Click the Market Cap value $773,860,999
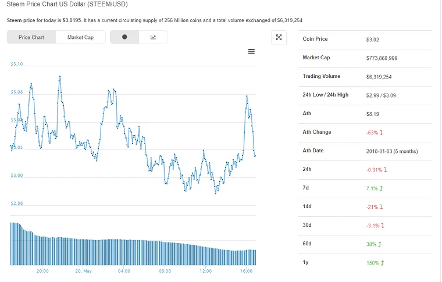Screen dimensions: 442x282 (x=382, y=58)
